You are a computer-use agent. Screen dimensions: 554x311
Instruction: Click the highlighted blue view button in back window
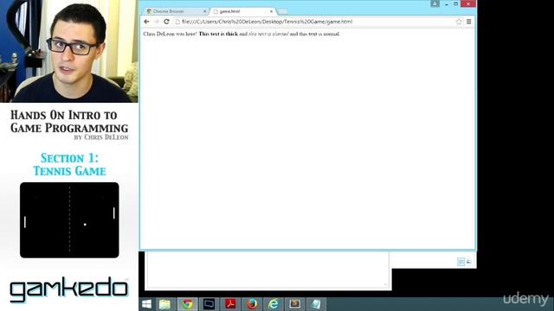click(461, 262)
